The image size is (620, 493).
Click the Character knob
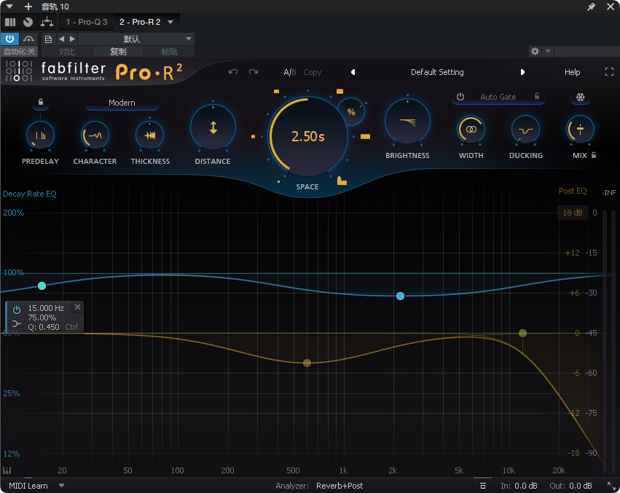(x=95, y=135)
